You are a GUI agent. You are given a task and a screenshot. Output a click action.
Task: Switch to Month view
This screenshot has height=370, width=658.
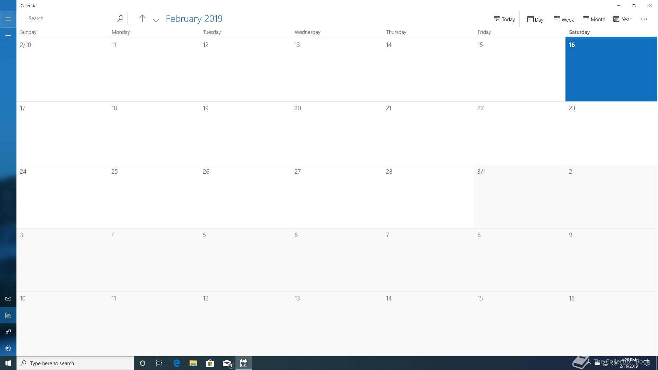pos(594,20)
